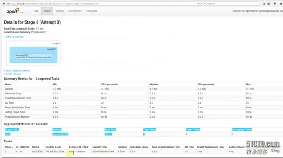The image size is (283, 158).
Task: Click the Receiver 0 RDD node in DAG
Action: pos(34,56)
